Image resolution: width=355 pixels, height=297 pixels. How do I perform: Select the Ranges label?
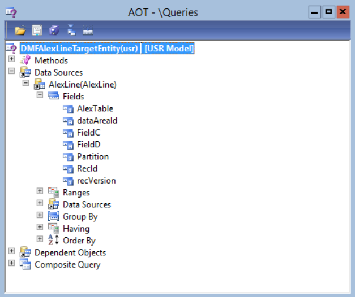click(x=76, y=193)
